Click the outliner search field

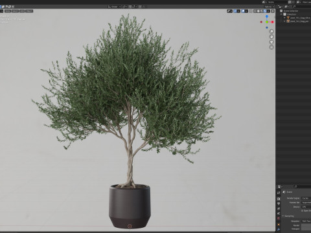pyautogui.click(x=302, y=6)
